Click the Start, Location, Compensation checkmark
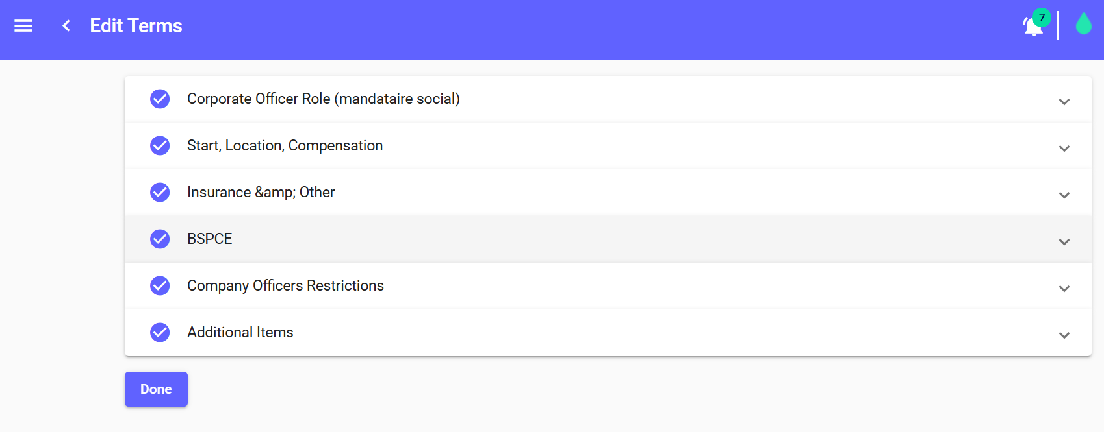The image size is (1104, 432). [x=160, y=145]
